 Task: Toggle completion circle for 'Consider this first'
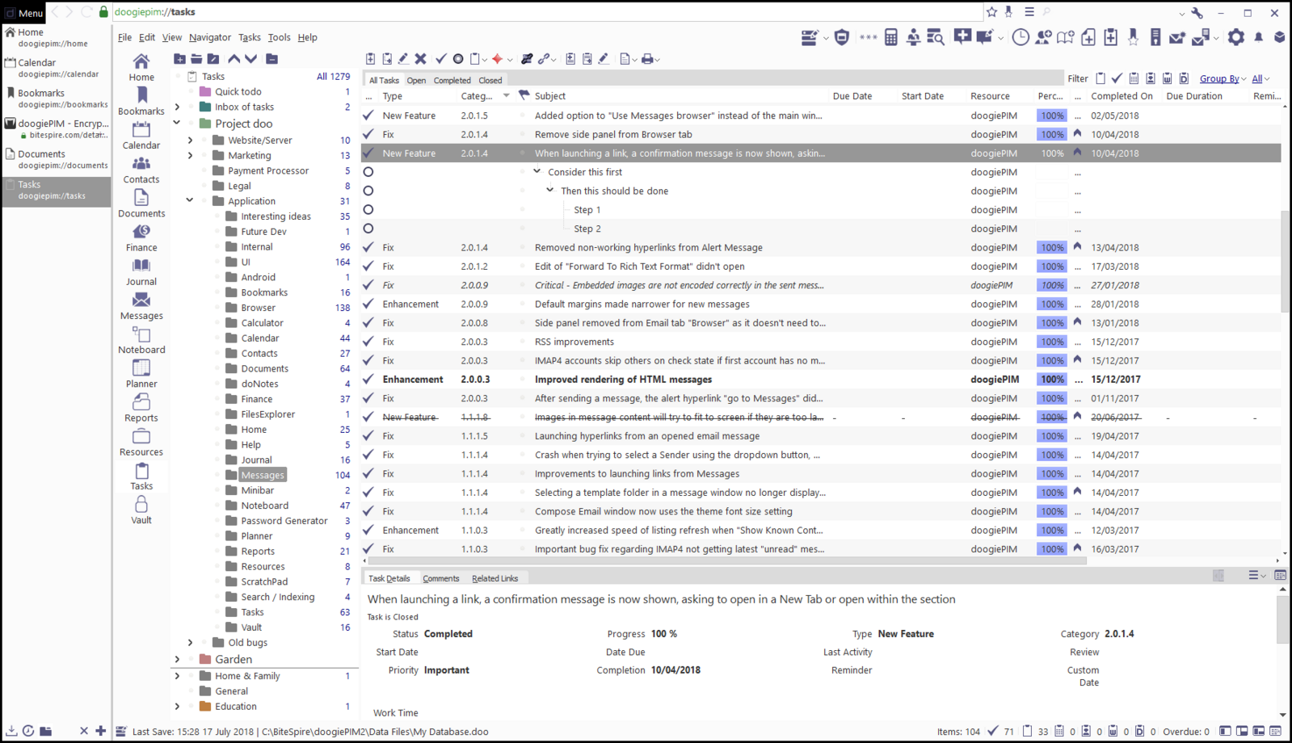(368, 172)
